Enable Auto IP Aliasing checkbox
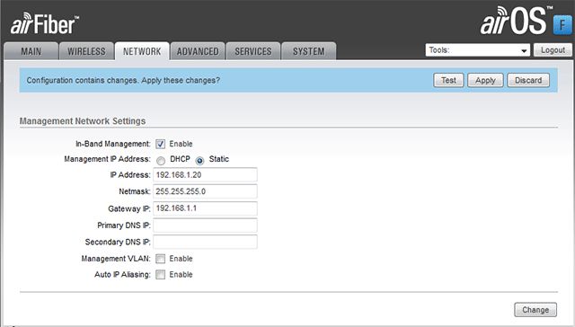 (160, 275)
